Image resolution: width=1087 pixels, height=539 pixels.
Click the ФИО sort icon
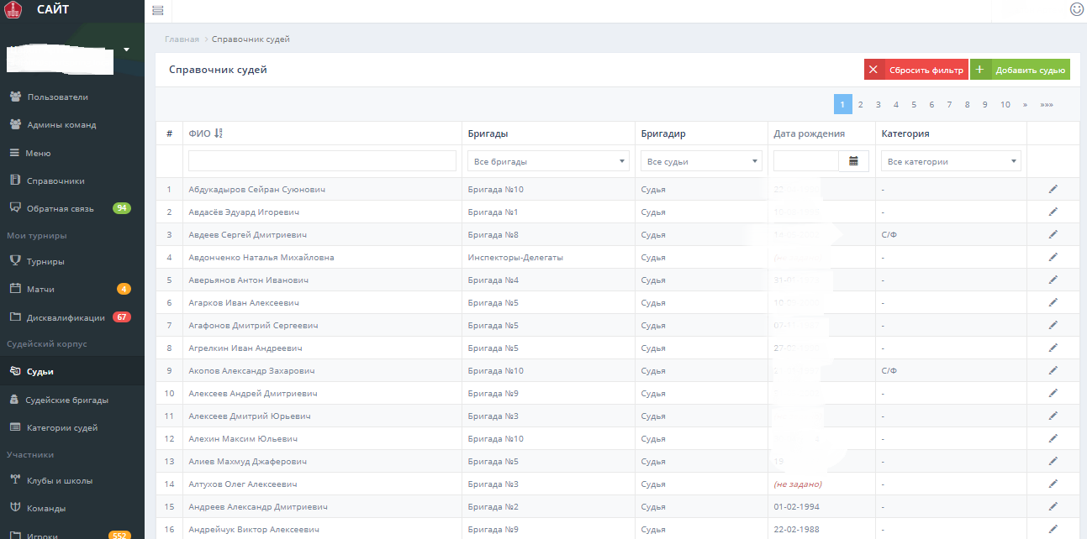click(x=219, y=133)
